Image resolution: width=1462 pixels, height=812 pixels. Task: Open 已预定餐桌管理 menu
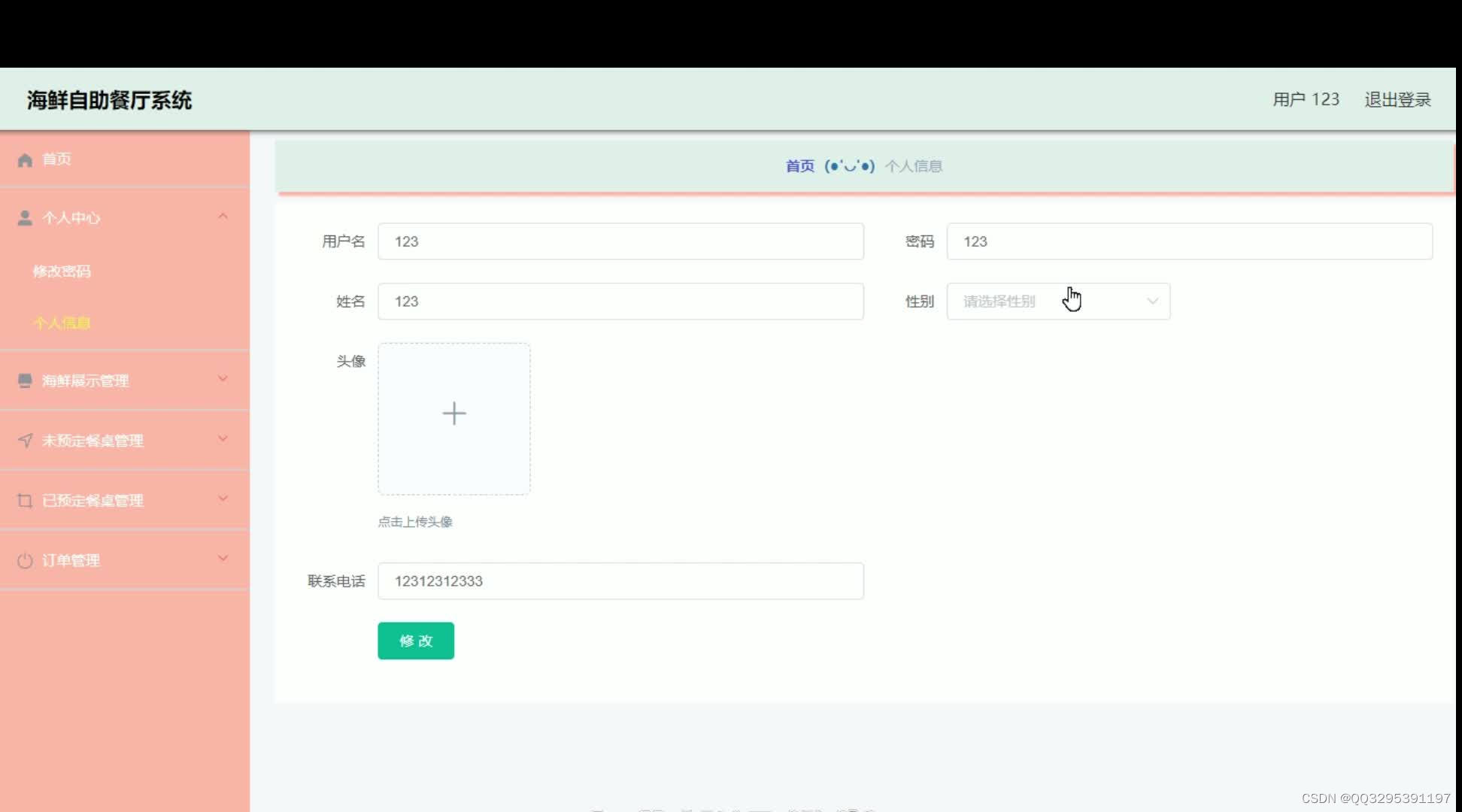coord(93,501)
